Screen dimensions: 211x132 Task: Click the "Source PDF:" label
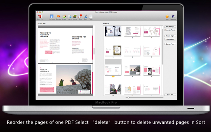click(x=42, y=24)
